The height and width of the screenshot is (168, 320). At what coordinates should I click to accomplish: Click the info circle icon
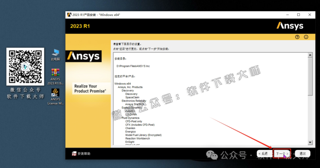click(306, 37)
